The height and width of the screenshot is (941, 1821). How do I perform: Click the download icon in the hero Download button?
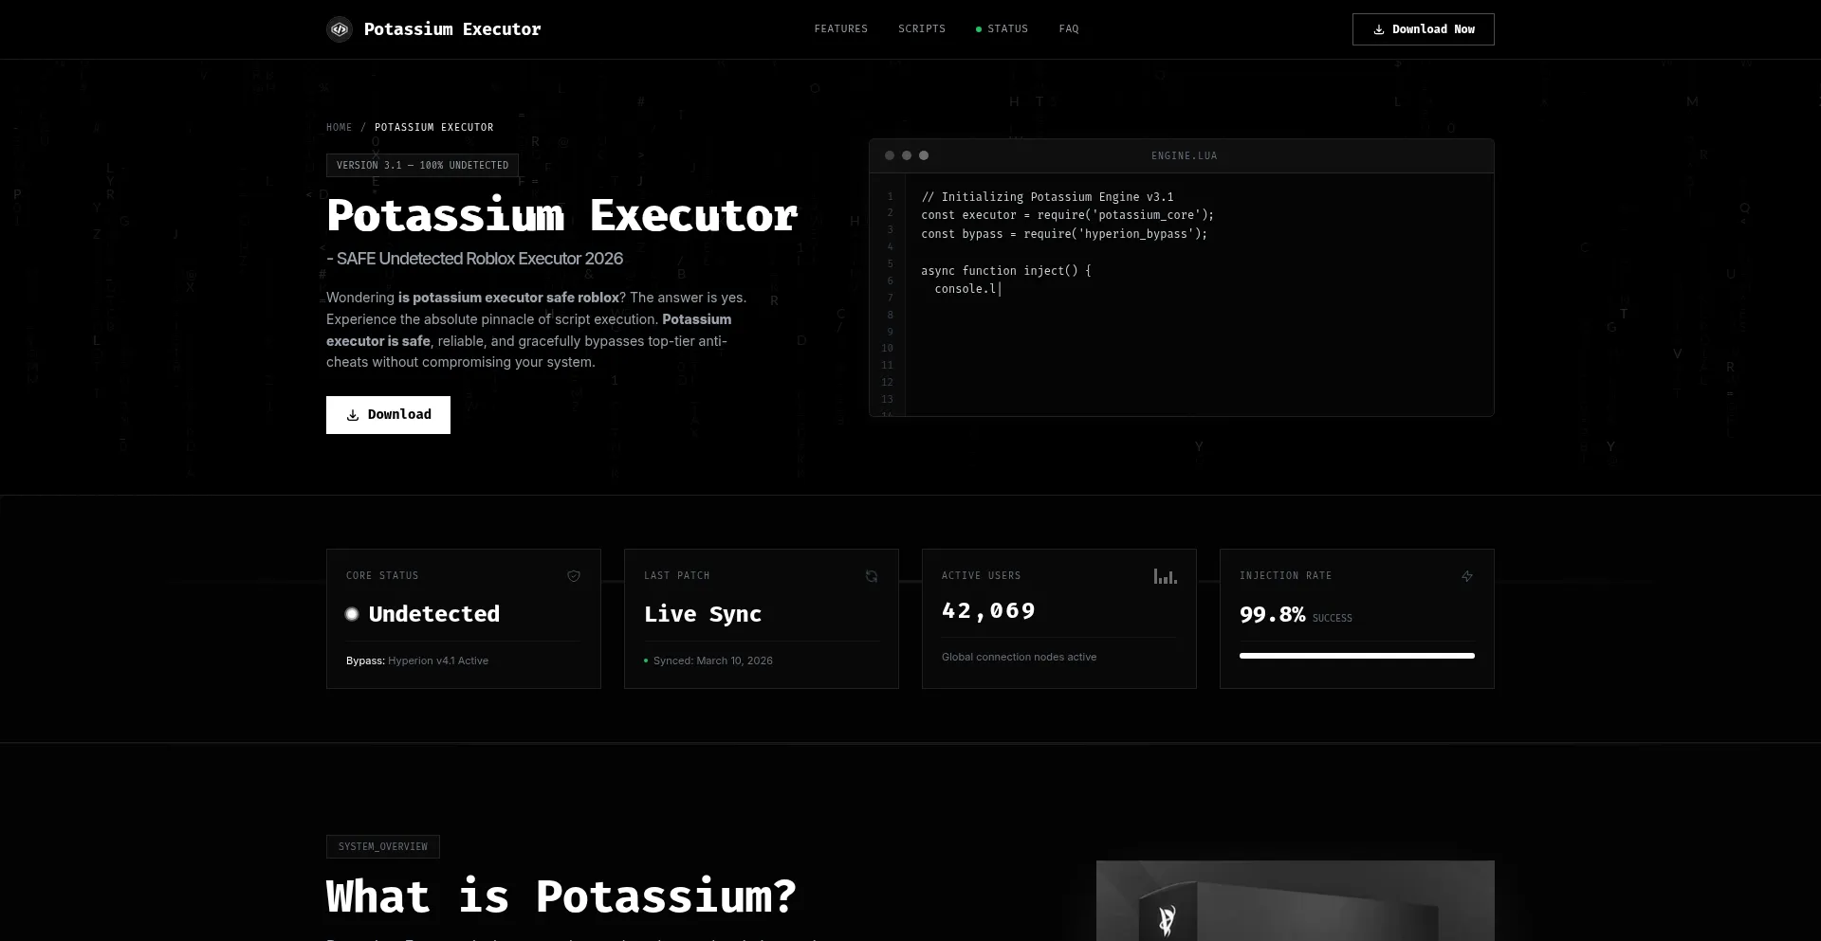coord(353,415)
